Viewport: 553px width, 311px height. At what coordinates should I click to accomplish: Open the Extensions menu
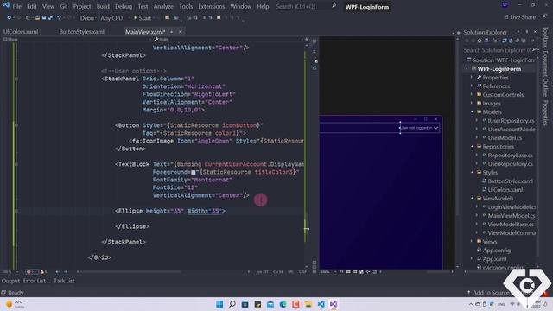coord(211,6)
